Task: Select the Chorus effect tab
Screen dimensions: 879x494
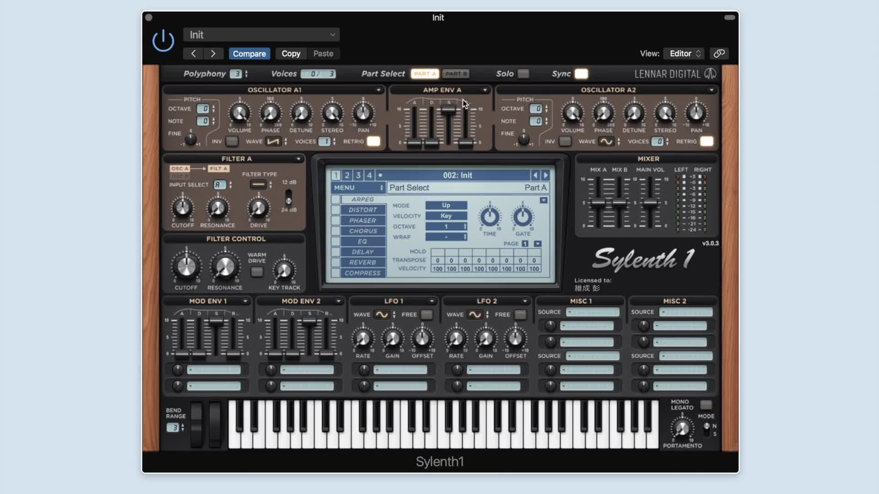Action: pyautogui.click(x=363, y=231)
